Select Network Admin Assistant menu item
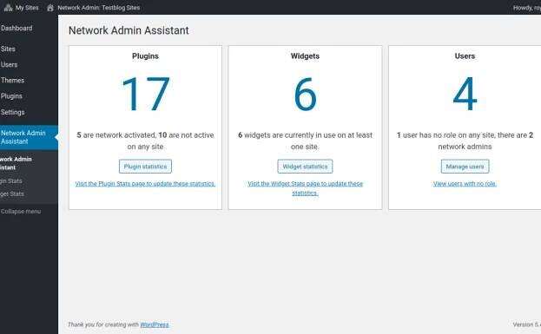This screenshot has height=334, width=541. [x=29, y=137]
